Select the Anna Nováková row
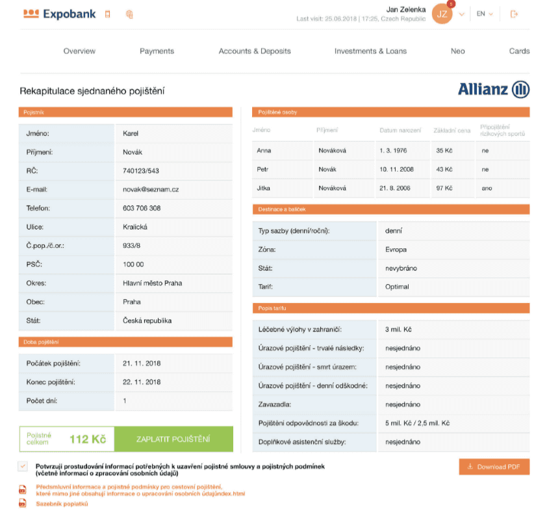Viewport: 547px width, 509px height. click(390, 151)
